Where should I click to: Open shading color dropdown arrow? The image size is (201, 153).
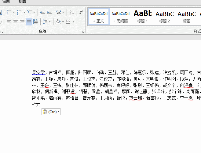pyautogui.click(x=63, y=22)
